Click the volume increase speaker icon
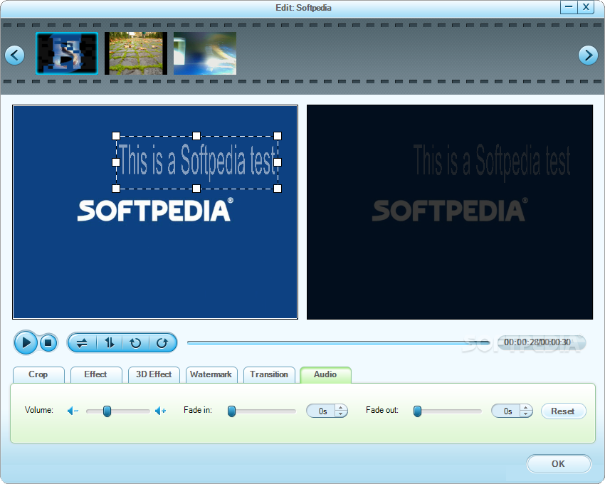Viewport: 605px width, 484px height. click(x=161, y=411)
